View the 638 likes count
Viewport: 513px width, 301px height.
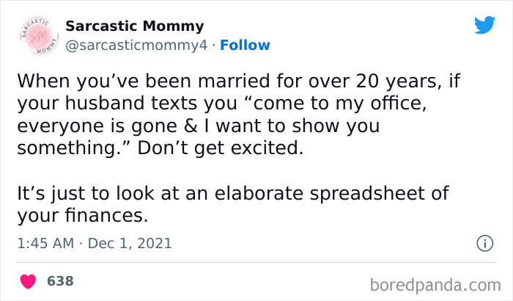60,281
